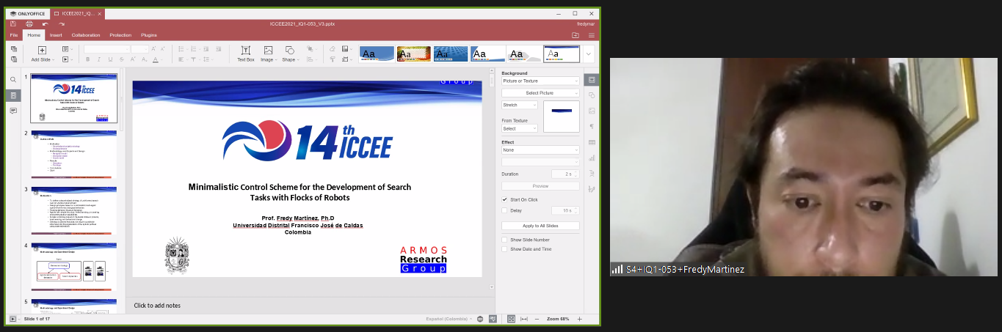Toggle underline formatting
Screen dimensions: 1002x332
point(111,59)
